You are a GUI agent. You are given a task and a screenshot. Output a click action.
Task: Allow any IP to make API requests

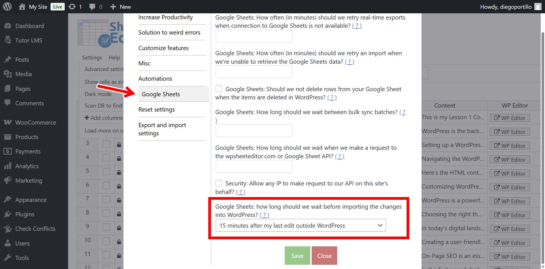pyautogui.click(x=219, y=183)
